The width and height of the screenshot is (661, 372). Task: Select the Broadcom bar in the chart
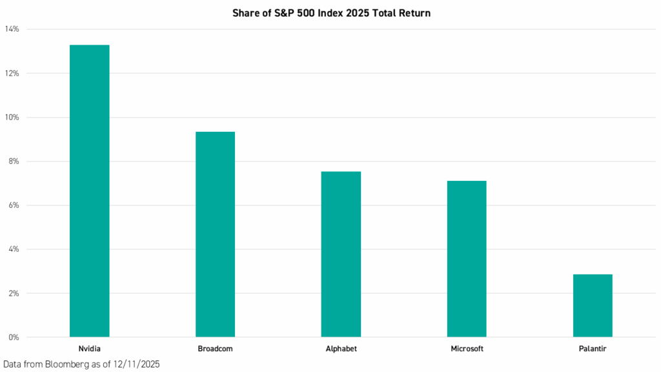coord(215,234)
